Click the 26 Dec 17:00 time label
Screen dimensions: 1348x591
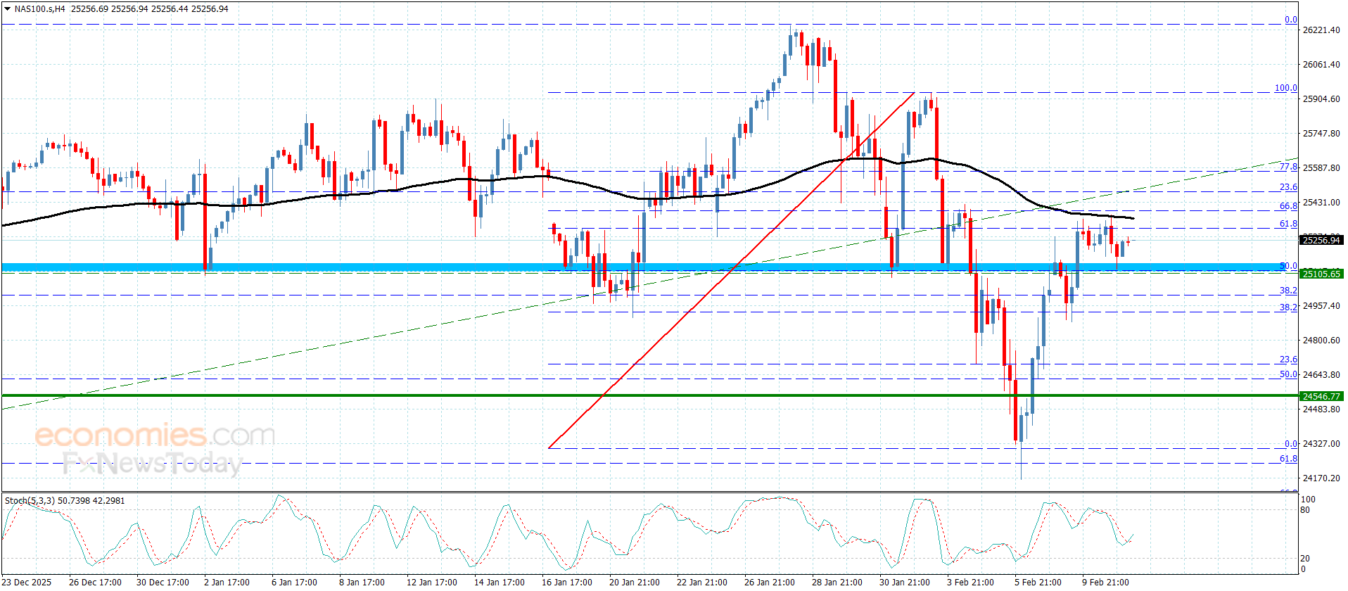(x=95, y=583)
